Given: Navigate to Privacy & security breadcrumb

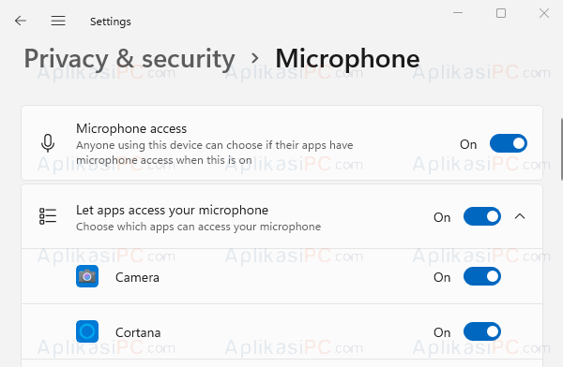Looking at the screenshot, I should [129, 58].
